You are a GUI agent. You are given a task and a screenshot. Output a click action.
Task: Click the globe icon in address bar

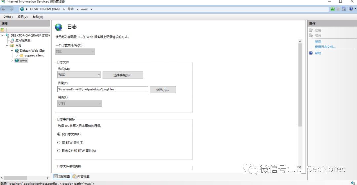22,9
